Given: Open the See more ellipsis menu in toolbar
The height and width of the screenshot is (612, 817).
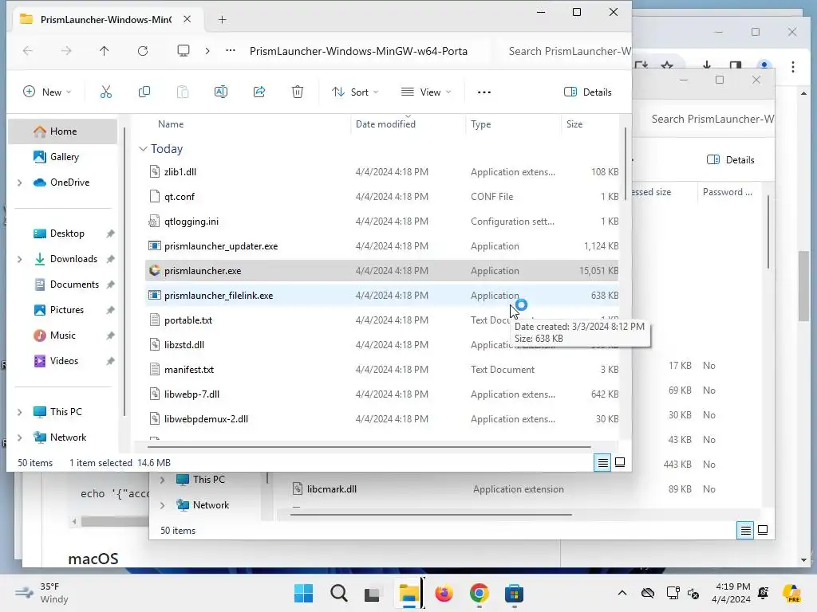Looking at the screenshot, I should point(484,92).
